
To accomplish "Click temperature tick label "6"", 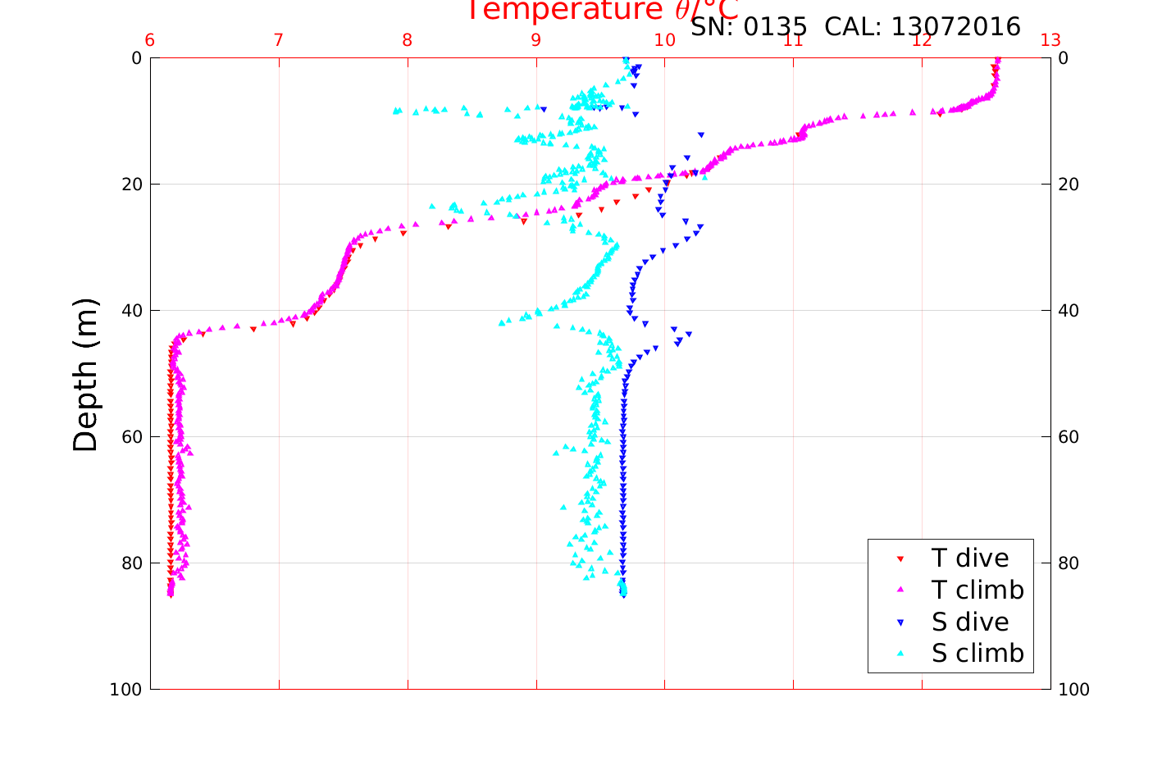I will coord(150,40).
